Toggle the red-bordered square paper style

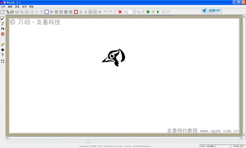click(76, 12)
